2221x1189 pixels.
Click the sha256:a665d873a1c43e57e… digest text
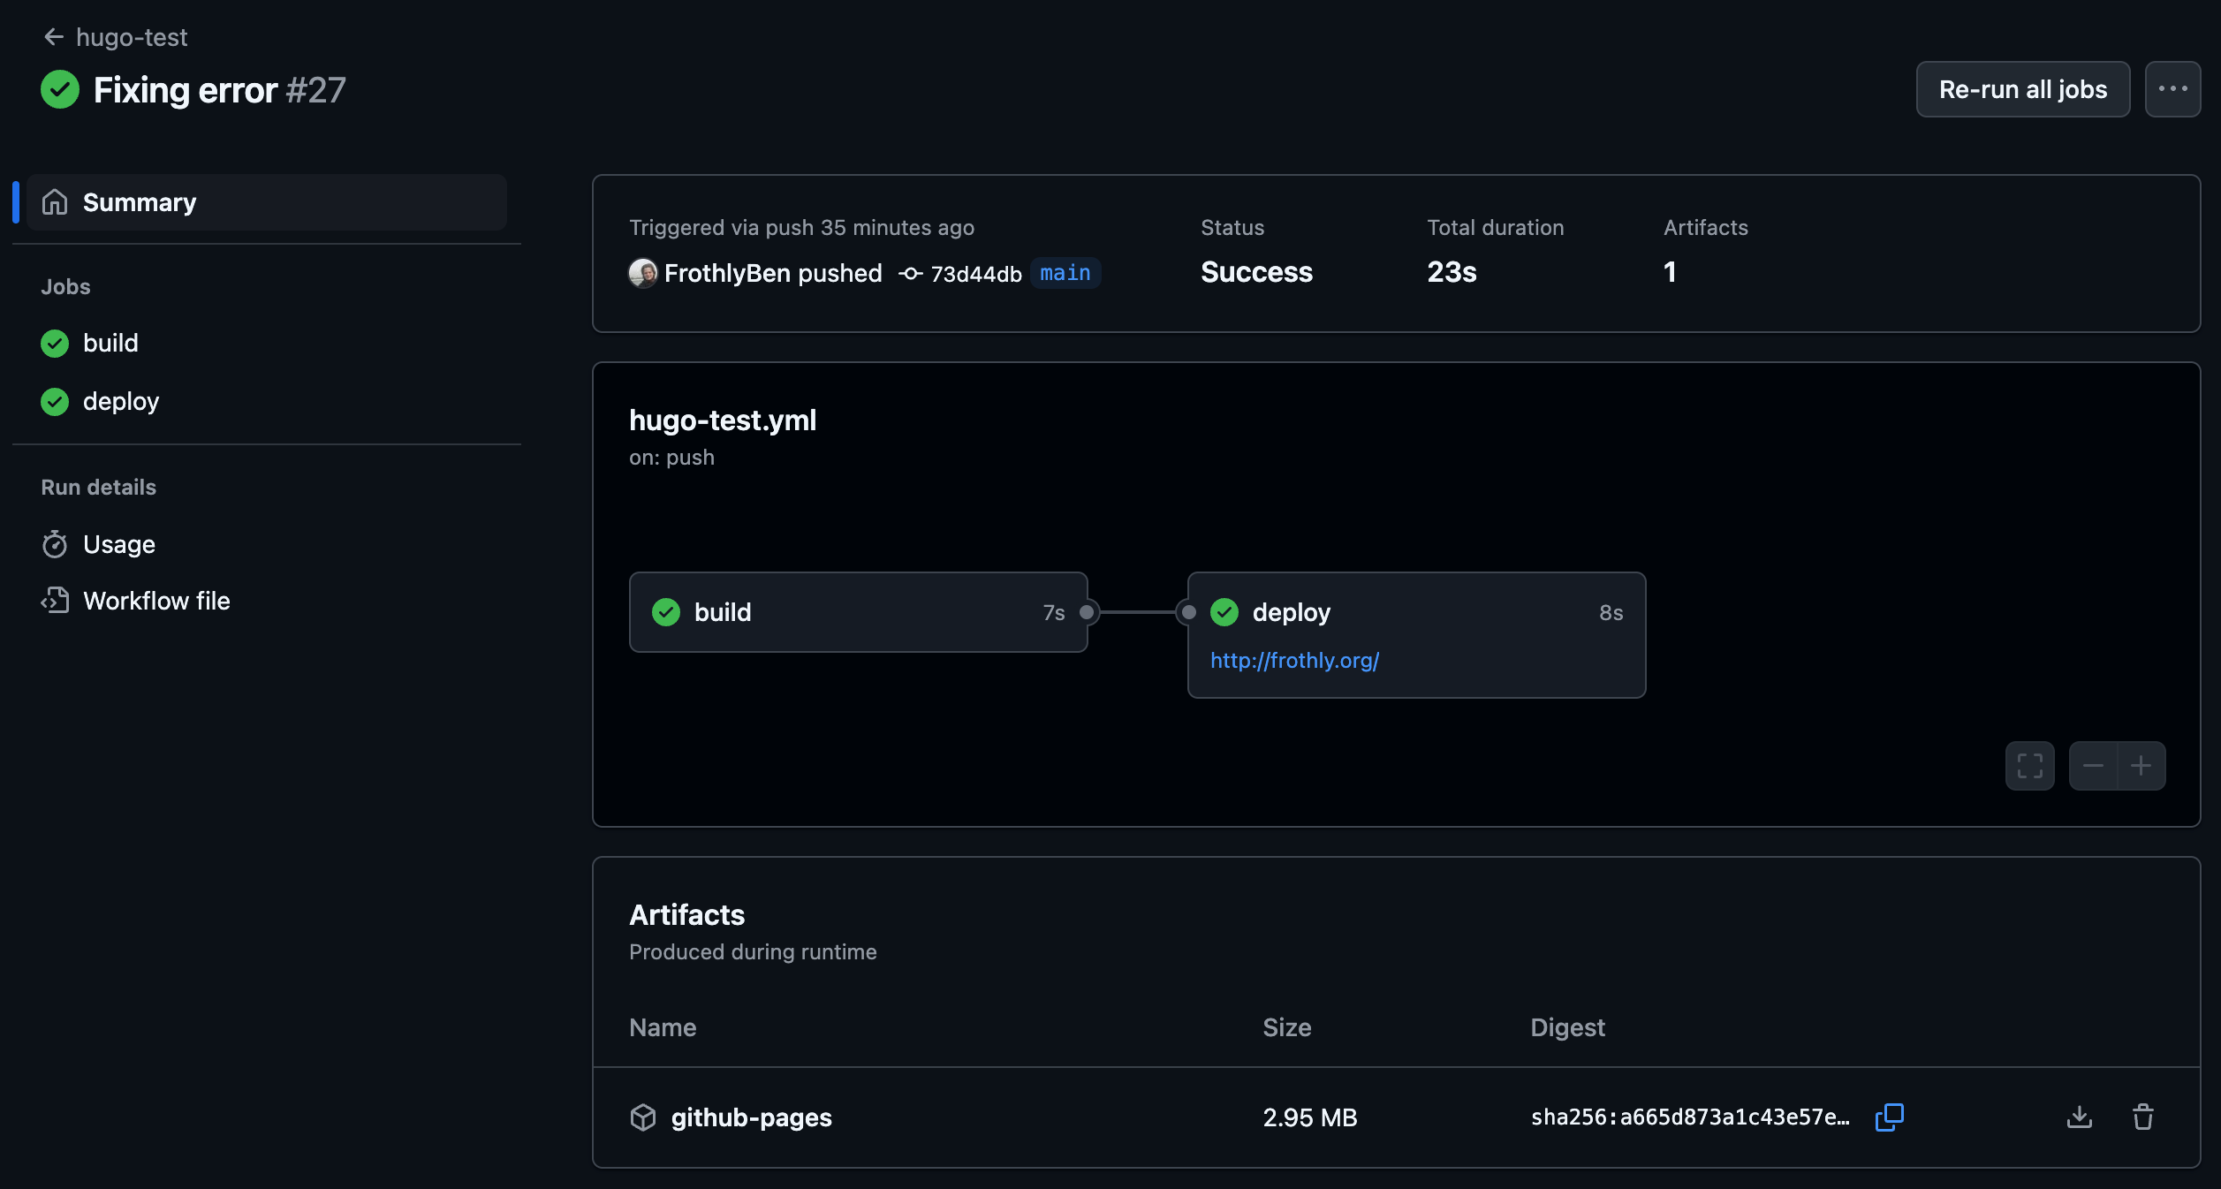[x=1690, y=1117]
